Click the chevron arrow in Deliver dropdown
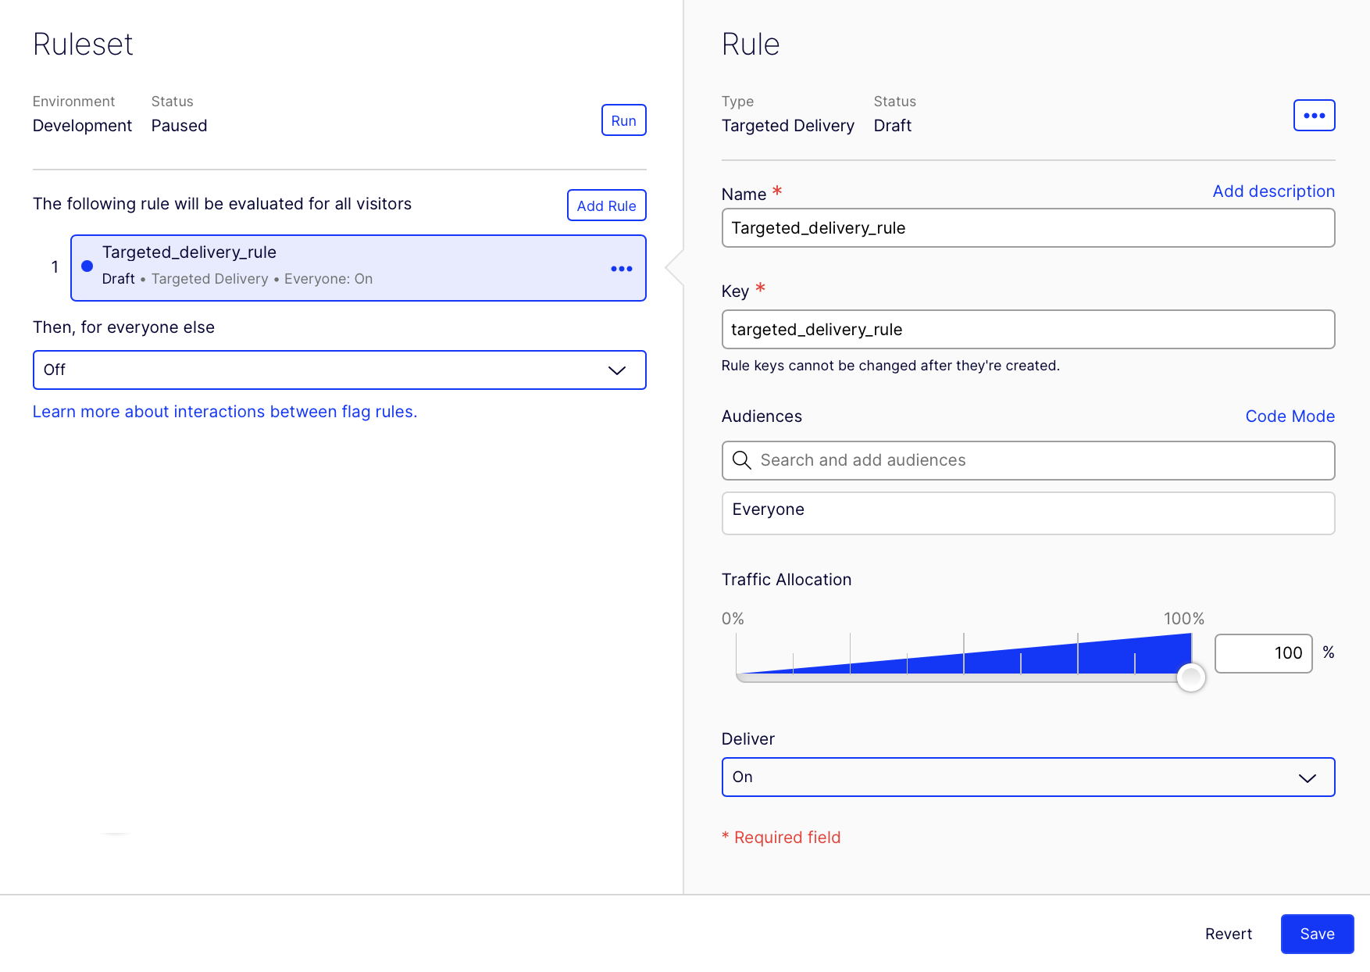This screenshot has width=1370, height=972. (x=1307, y=777)
